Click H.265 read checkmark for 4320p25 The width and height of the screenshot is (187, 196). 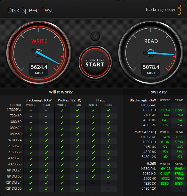109,159
